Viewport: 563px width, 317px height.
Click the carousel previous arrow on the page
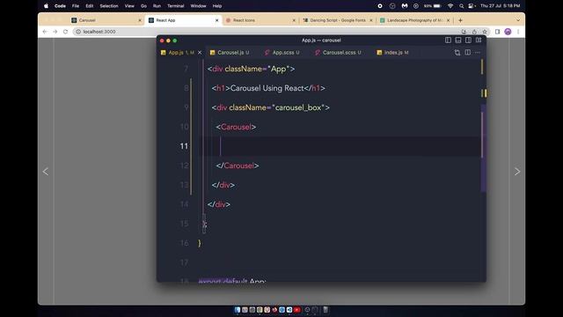click(46, 172)
